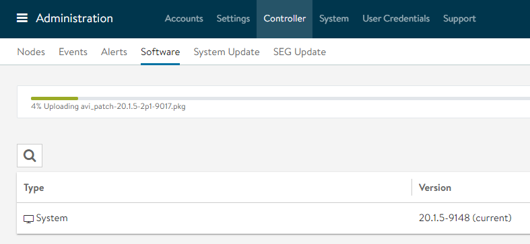Select the Software tab

coord(160,52)
